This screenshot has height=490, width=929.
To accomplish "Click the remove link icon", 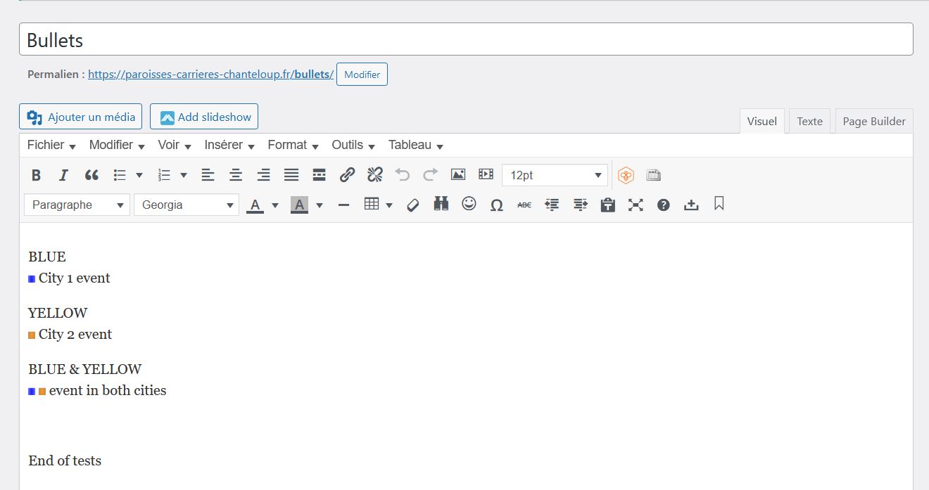I will pyautogui.click(x=374, y=175).
